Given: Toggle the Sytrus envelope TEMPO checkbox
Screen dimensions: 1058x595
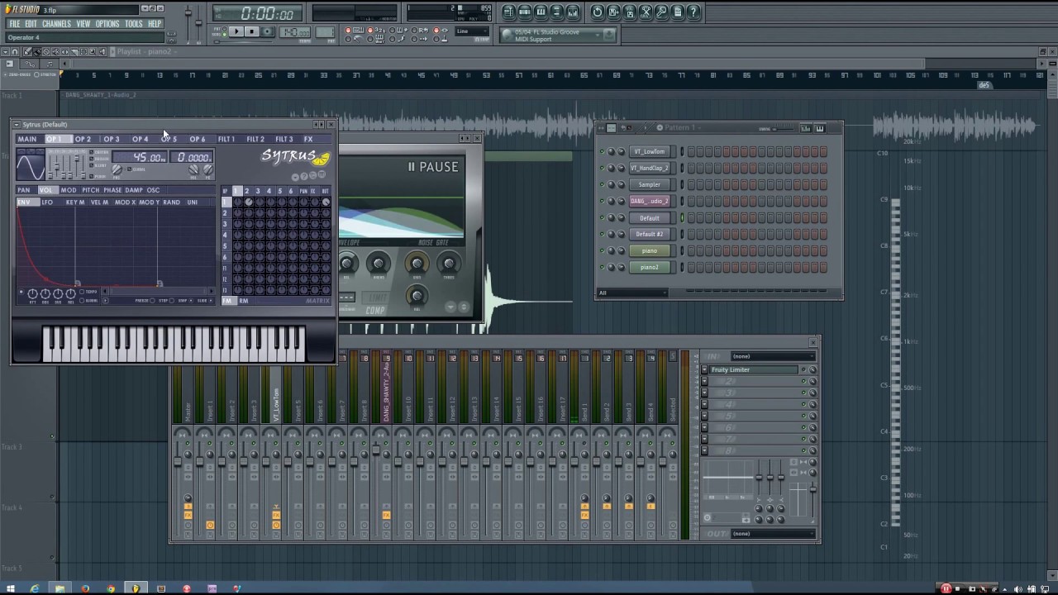Looking at the screenshot, I should click(83, 292).
